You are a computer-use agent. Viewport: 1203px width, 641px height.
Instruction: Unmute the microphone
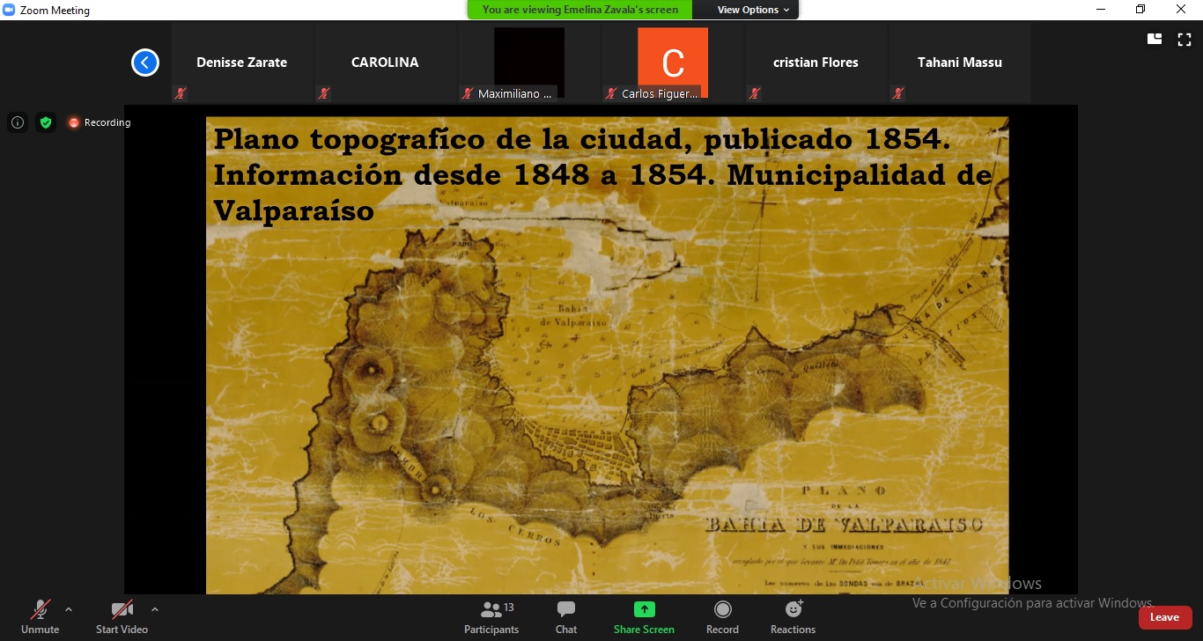(40, 616)
